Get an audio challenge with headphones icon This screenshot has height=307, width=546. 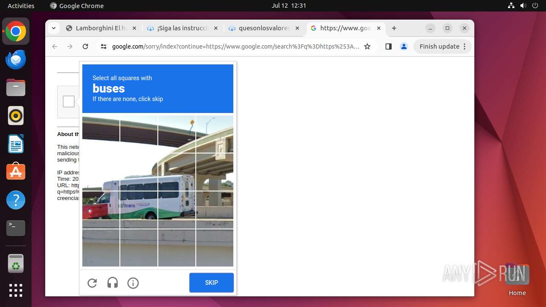[113, 283]
